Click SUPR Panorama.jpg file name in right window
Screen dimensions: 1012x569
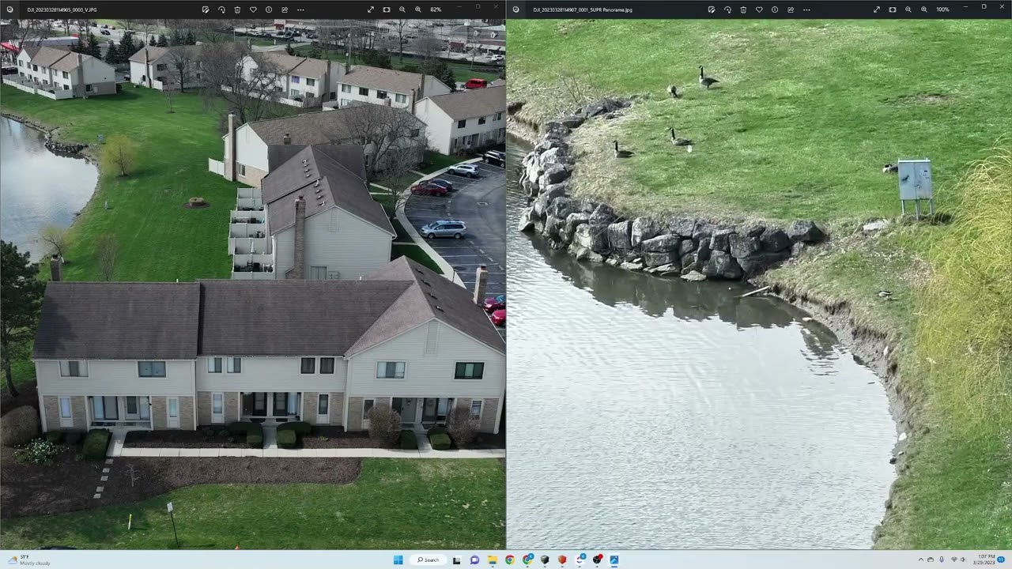(x=583, y=9)
